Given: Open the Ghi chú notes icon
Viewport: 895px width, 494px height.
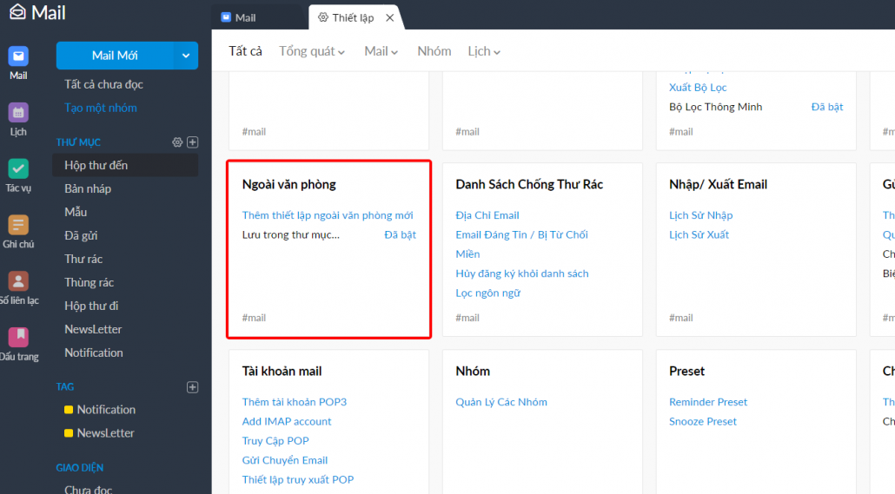Looking at the screenshot, I should pos(18,225).
